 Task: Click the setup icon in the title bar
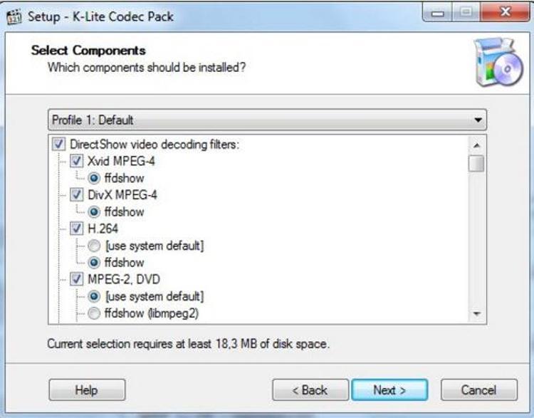point(14,15)
